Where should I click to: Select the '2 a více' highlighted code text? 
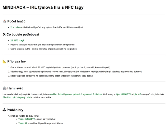tap(16, 27)
